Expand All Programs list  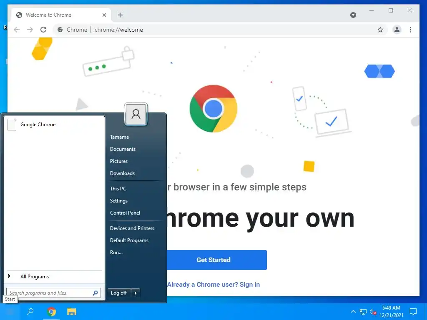pyautogui.click(x=54, y=277)
